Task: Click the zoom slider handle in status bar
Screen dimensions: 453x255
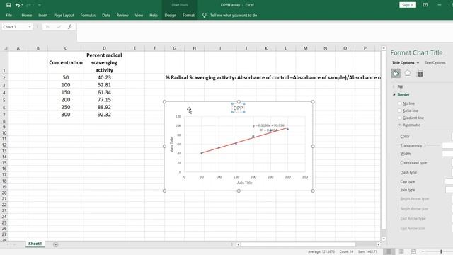Action: point(441,251)
